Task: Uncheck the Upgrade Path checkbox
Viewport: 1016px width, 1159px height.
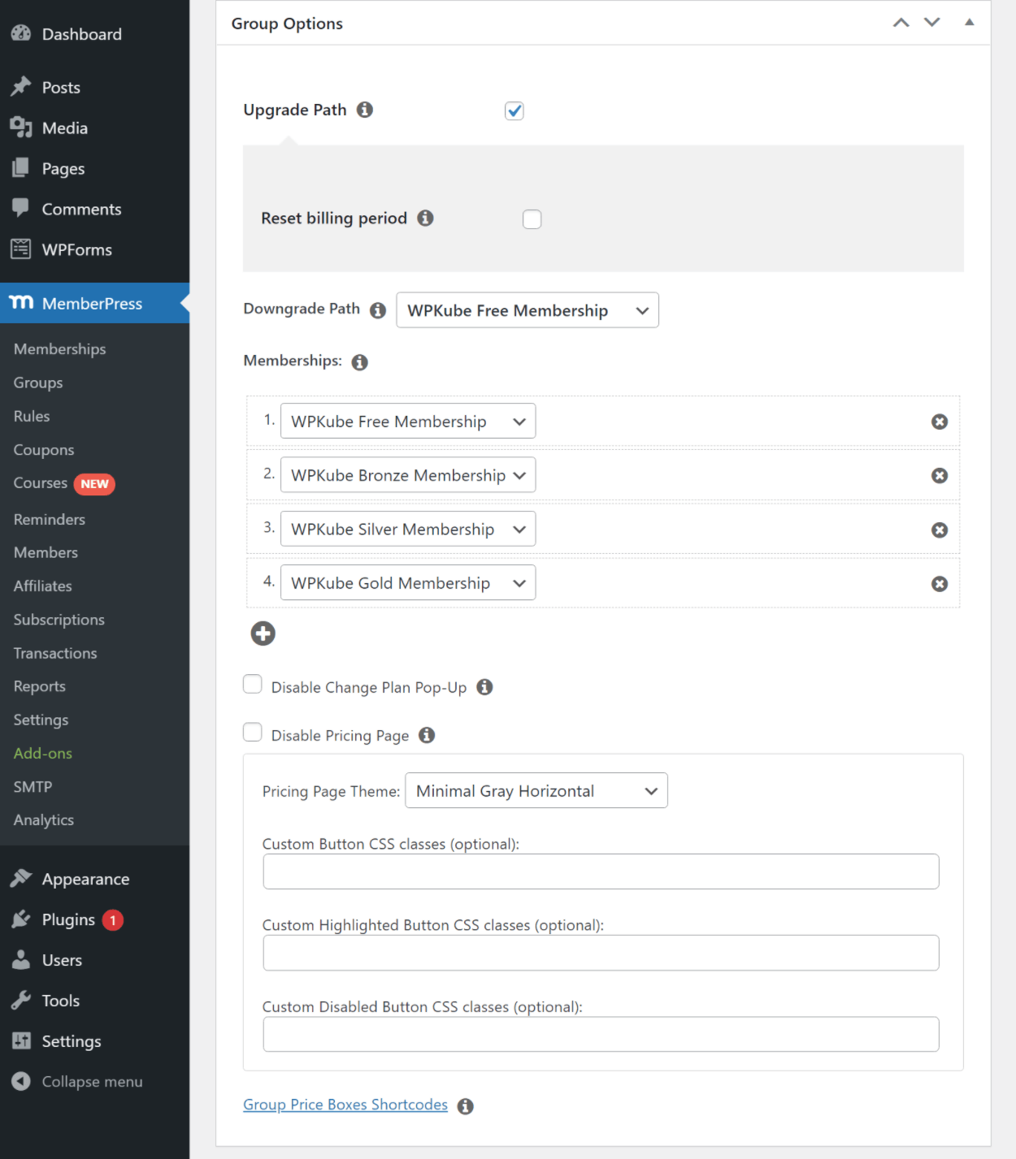Action: click(x=514, y=111)
